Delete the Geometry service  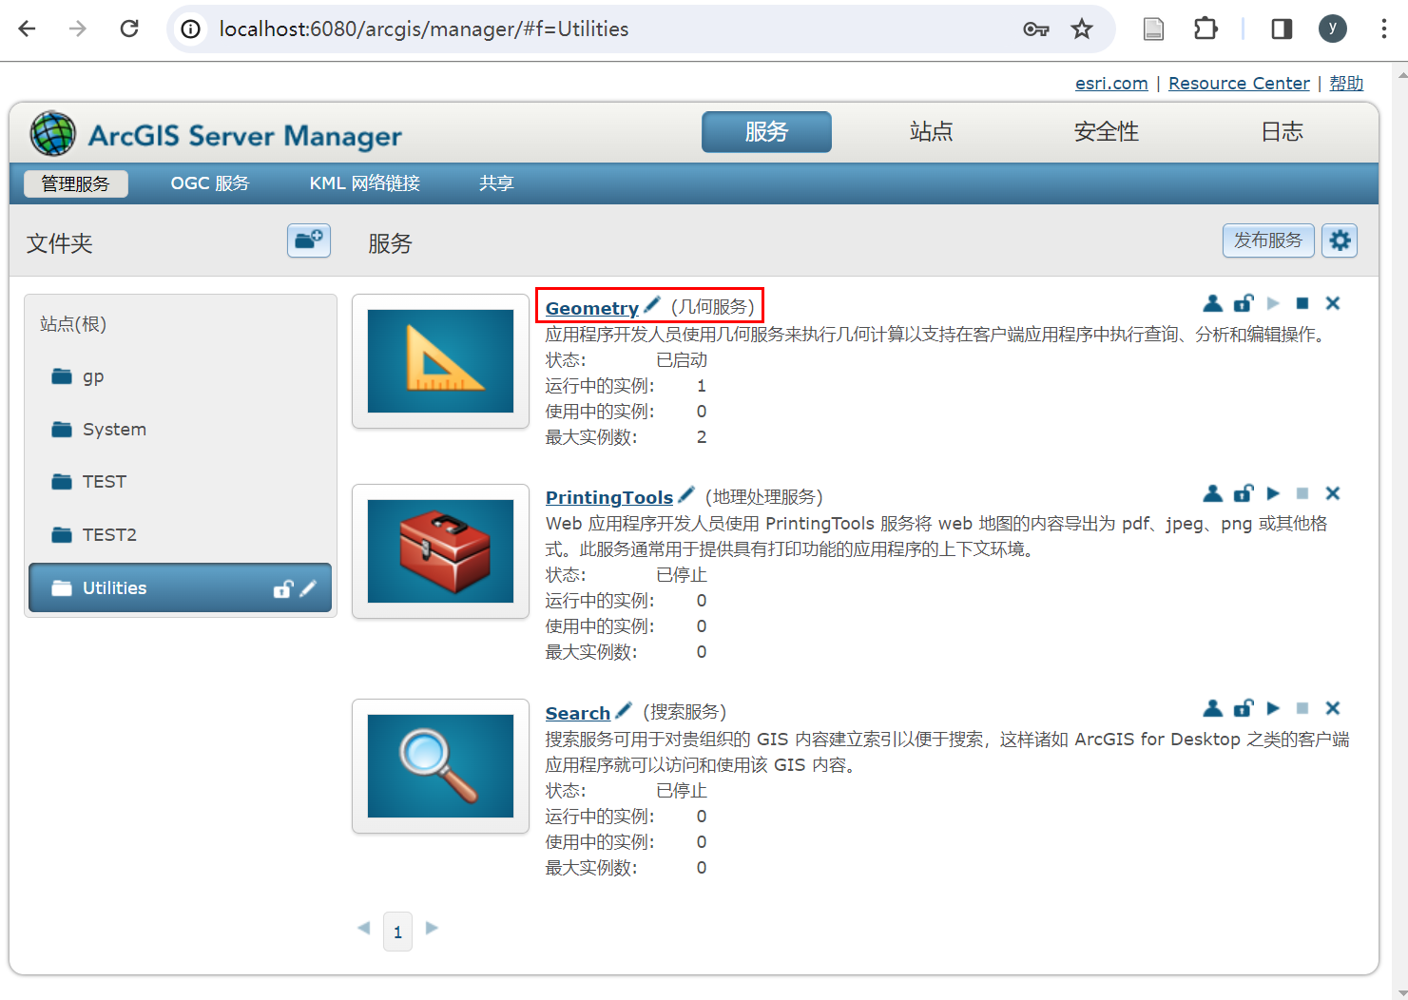[1333, 303]
